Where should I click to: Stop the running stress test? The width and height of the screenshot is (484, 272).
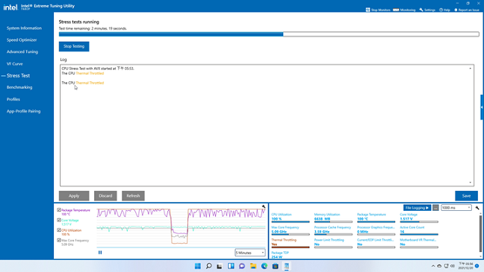tap(74, 46)
